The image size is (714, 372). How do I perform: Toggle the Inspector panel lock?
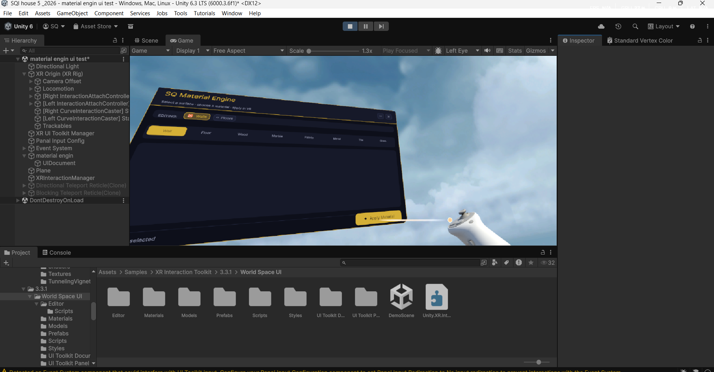700,40
